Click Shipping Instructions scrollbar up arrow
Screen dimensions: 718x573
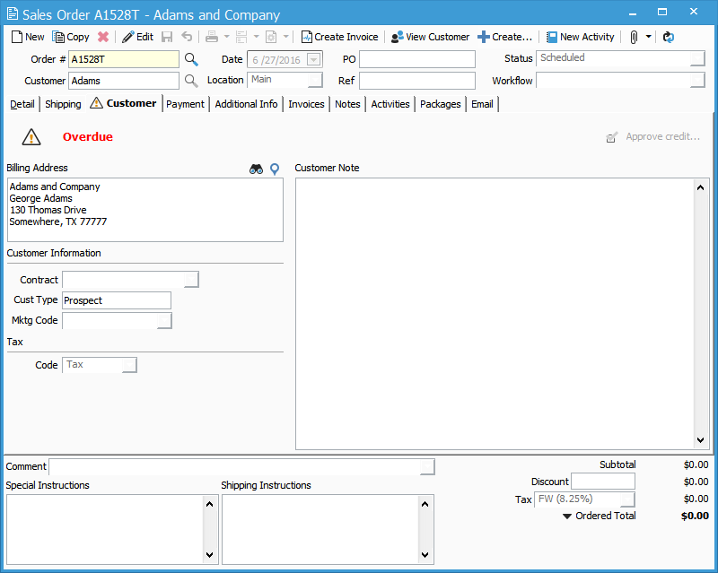(425, 504)
